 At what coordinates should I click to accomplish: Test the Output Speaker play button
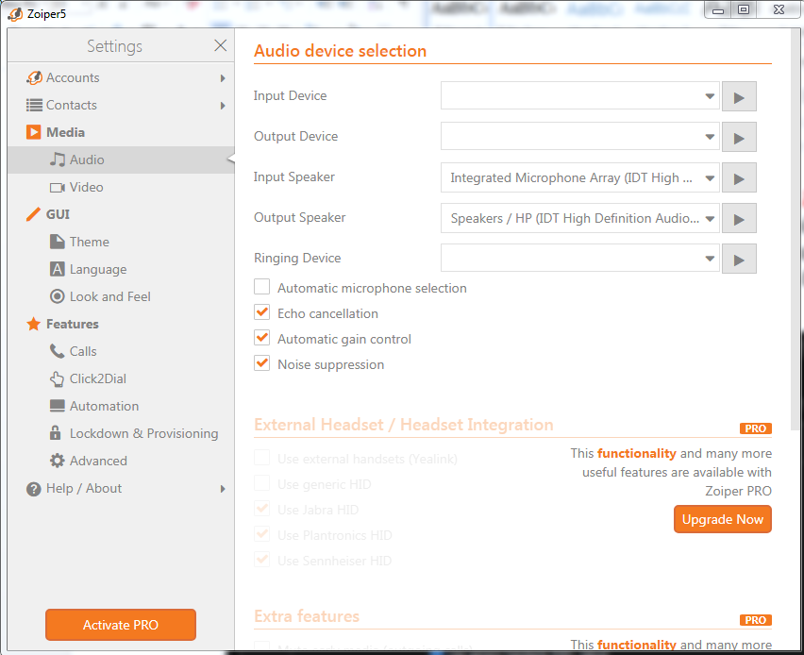click(739, 218)
